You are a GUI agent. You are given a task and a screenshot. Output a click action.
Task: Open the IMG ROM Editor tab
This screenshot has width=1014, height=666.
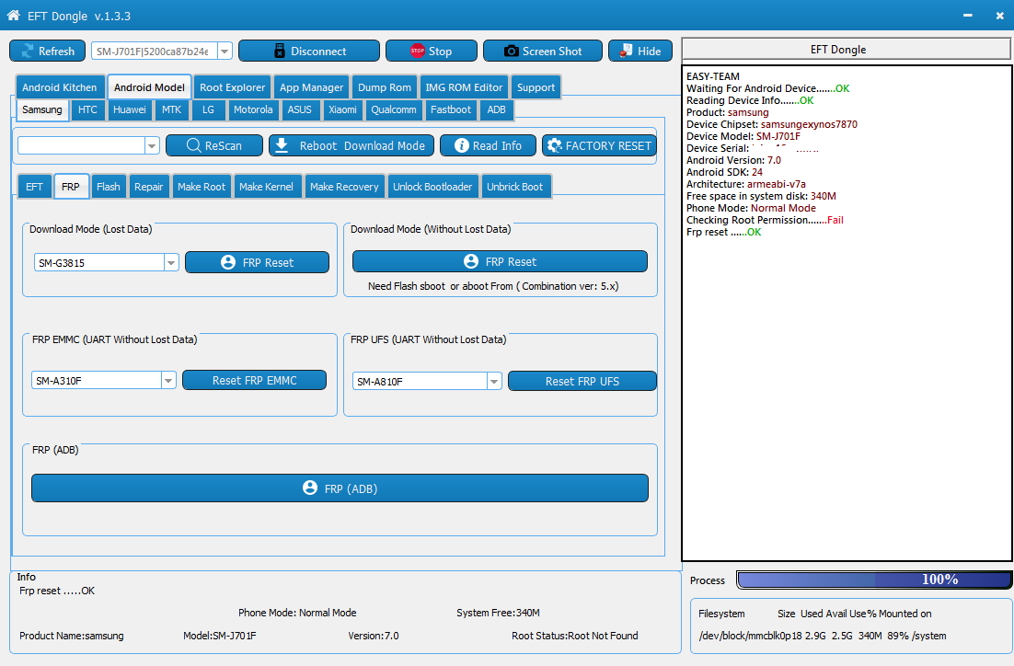point(464,87)
